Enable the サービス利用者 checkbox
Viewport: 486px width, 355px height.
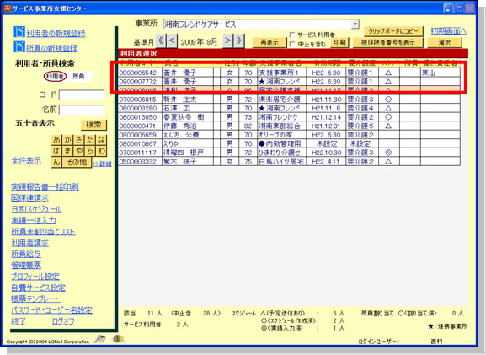tap(292, 35)
